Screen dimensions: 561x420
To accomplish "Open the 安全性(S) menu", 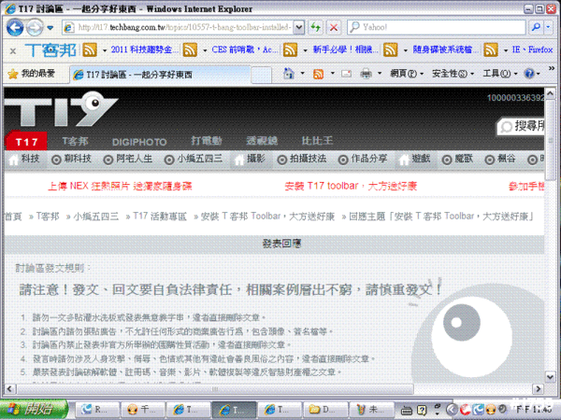I will (x=453, y=74).
